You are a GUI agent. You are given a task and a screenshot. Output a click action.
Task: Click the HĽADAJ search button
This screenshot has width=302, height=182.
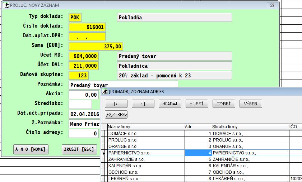tap(170, 104)
